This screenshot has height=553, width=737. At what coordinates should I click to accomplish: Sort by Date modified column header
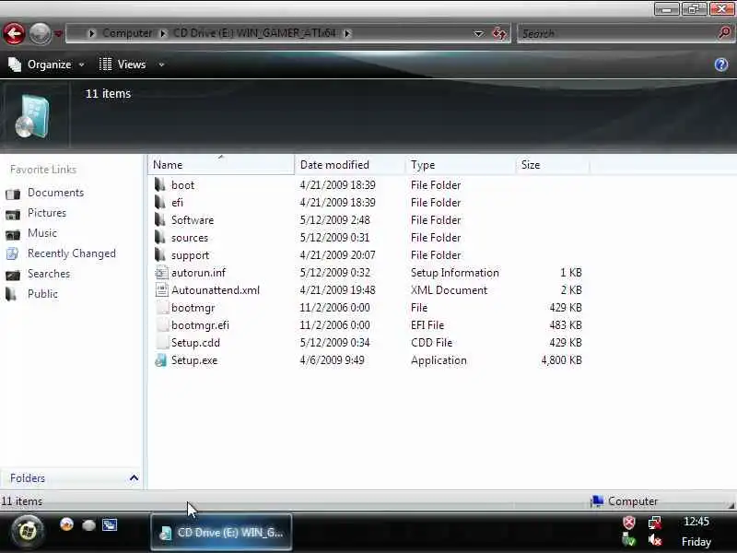pos(350,165)
